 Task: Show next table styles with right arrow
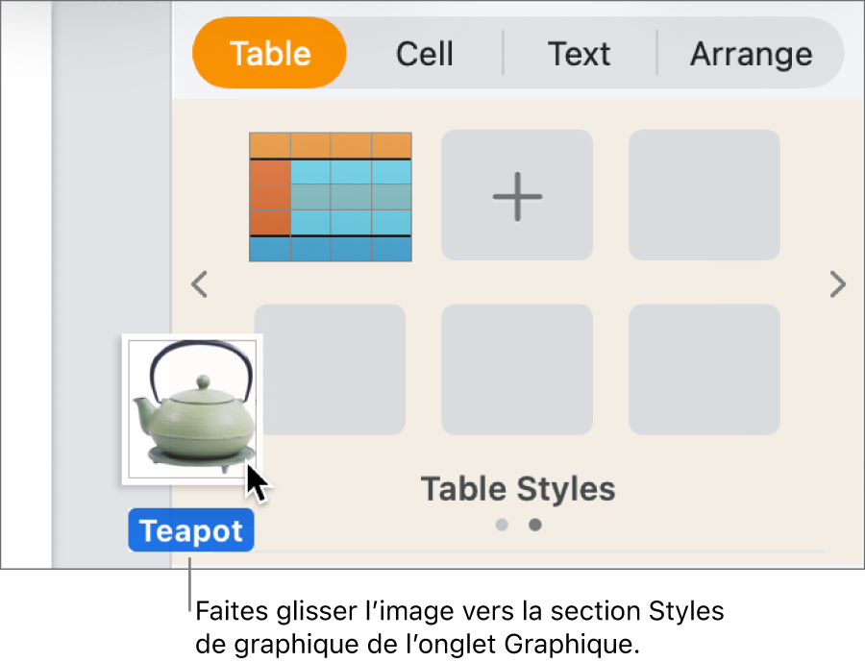(x=837, y=284)
